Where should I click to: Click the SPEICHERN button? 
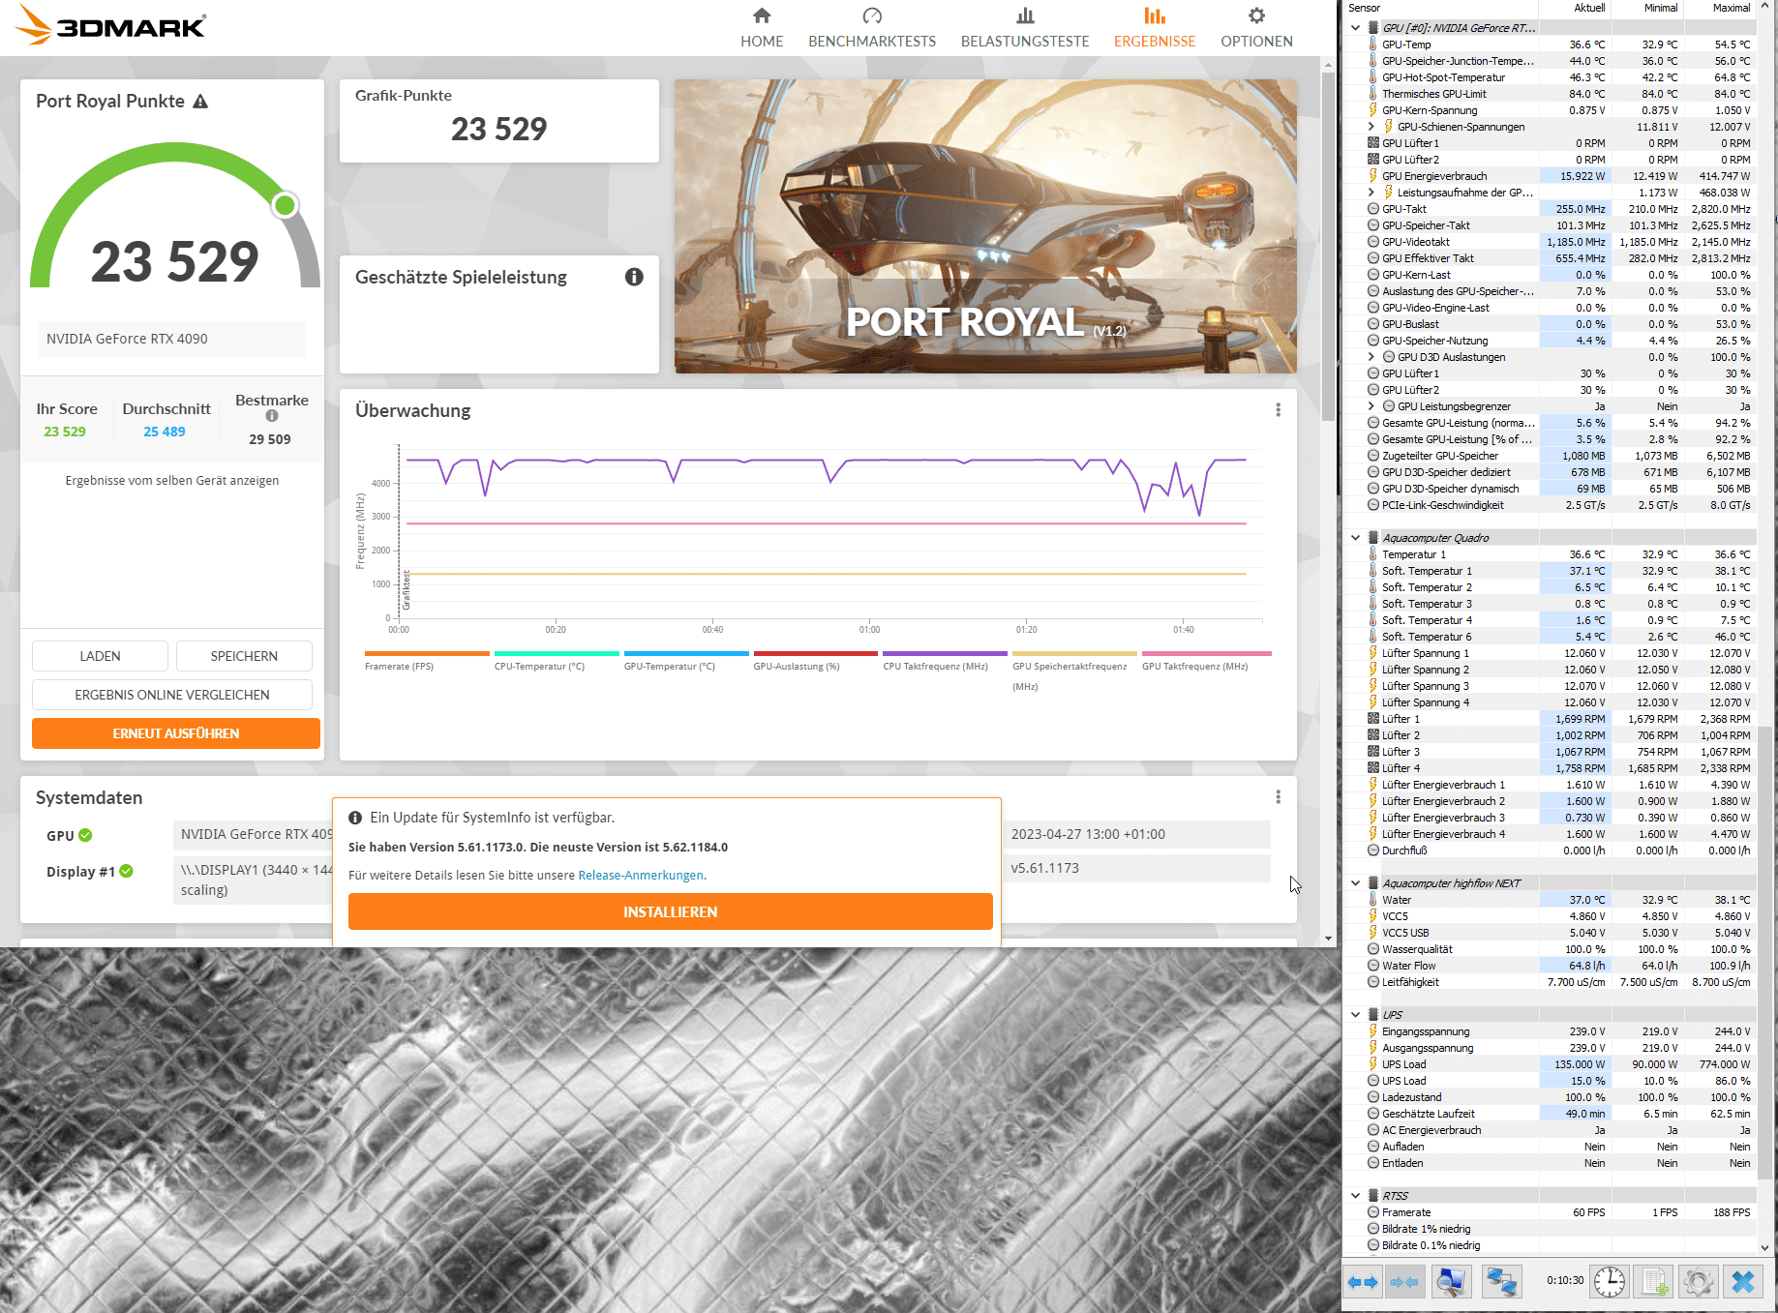[244, 656]
